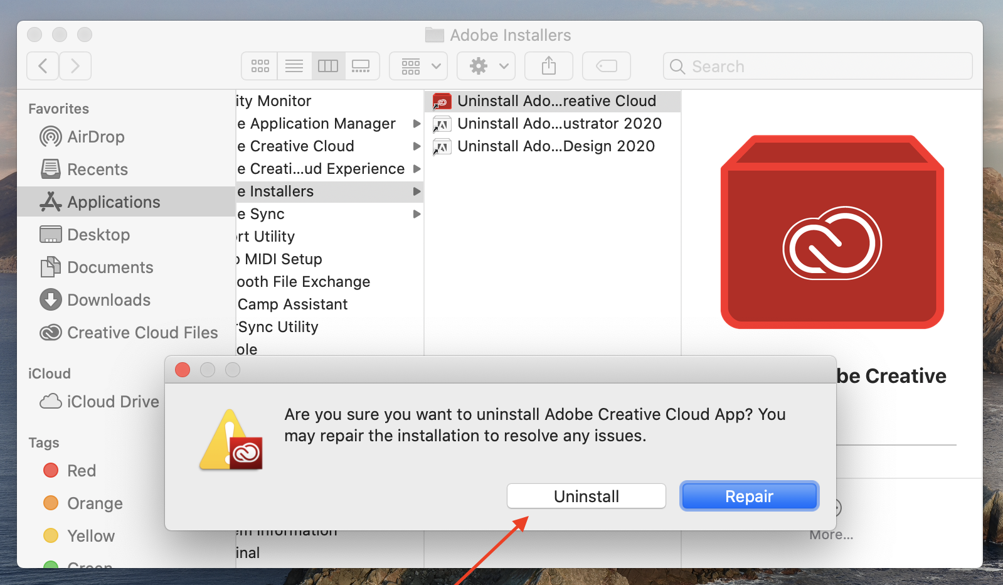1003x585 pixels.
Task: Switch Finder to column view
Action: [328, 66]
